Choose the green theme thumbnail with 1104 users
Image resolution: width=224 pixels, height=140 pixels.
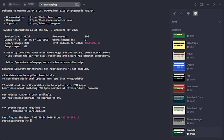coord(179,36)
